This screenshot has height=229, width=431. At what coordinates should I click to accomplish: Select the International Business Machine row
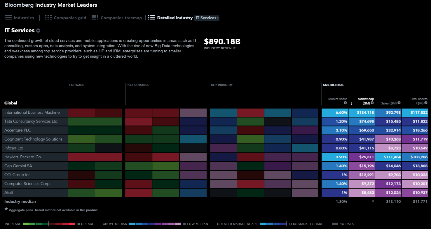click(x=215, y=113)
